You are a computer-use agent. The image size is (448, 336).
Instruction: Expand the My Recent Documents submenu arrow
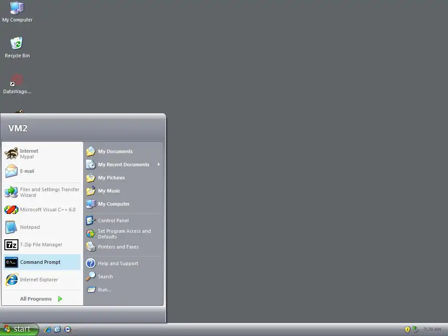coord(158,164)
